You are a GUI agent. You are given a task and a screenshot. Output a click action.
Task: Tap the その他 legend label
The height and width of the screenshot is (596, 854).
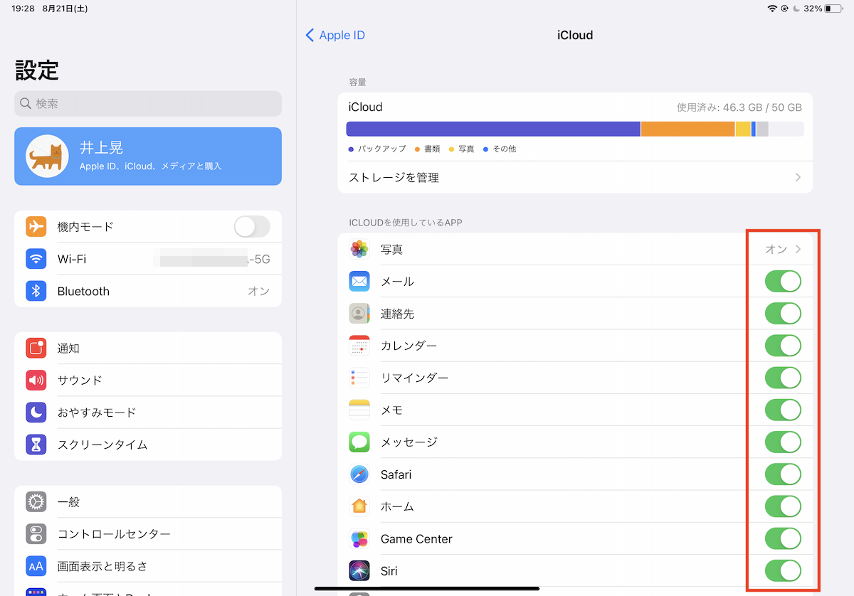point(504,149)
